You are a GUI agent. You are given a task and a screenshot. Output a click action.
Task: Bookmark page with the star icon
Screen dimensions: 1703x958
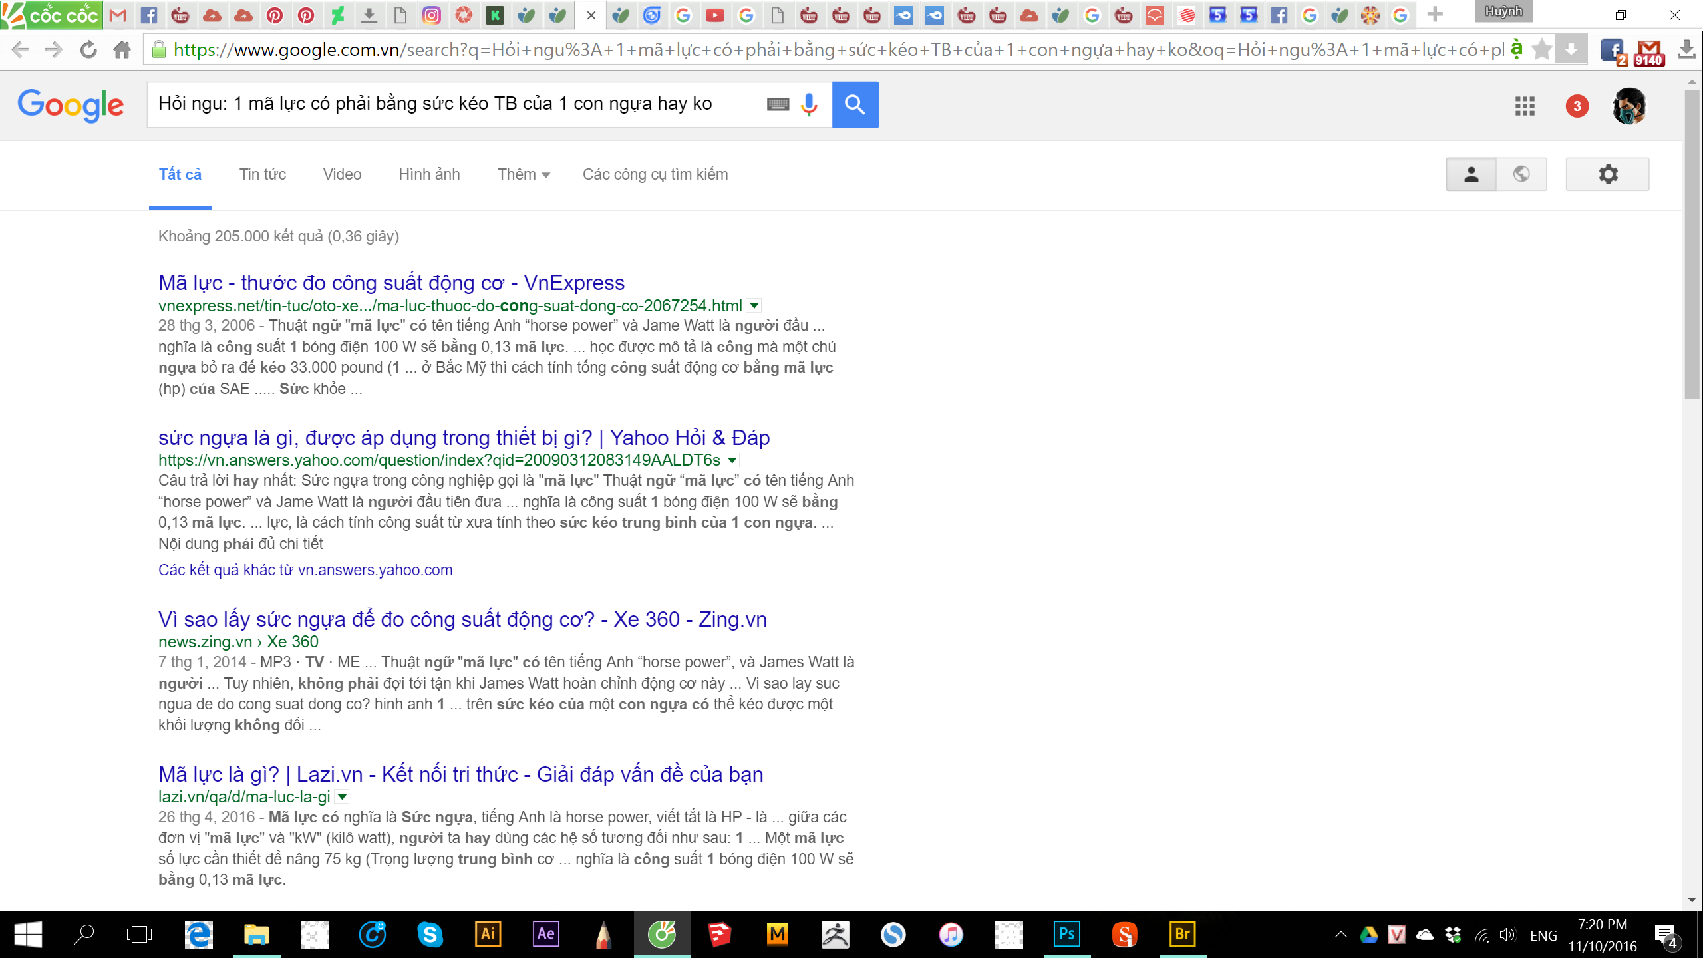point(1541,49)
